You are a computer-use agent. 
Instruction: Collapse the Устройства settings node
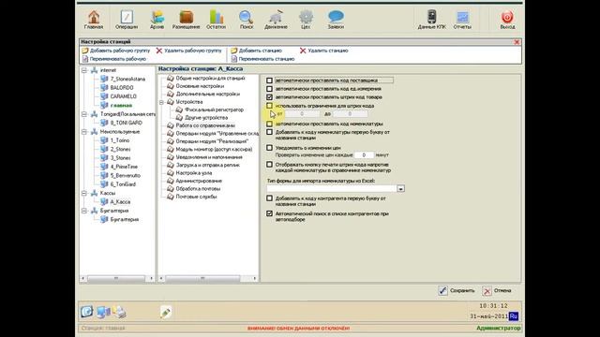162,102
